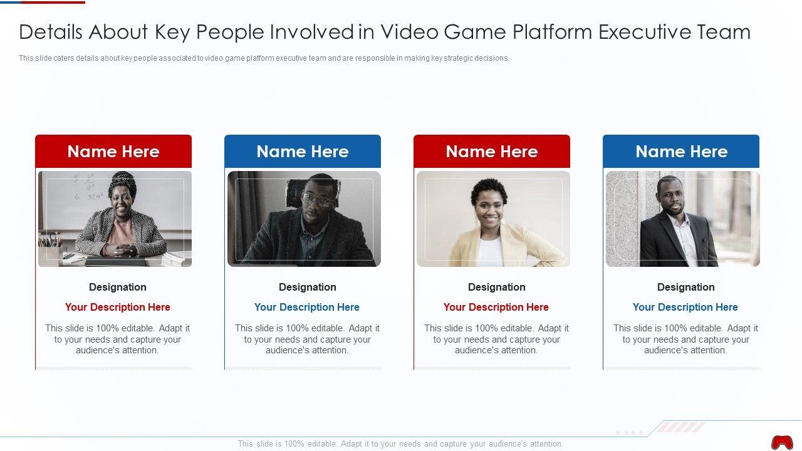This screenshot has height=451, width=802.
Task: Click the subtitle starting 'This slide caters details'
Action: pos(264,58)
